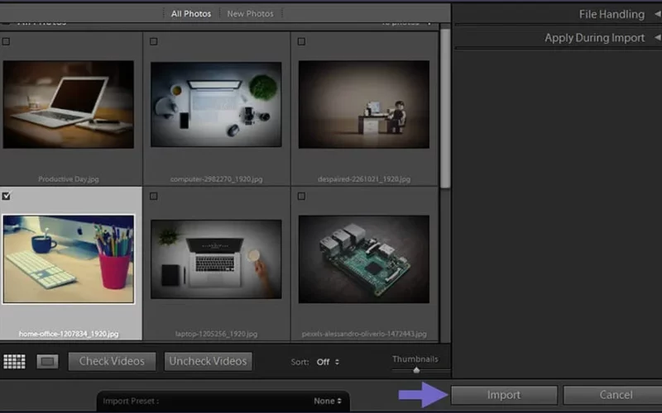Click the file name Productive Day.jpg
The height and width of the screenshot is (413, 662).
(69, 179)
